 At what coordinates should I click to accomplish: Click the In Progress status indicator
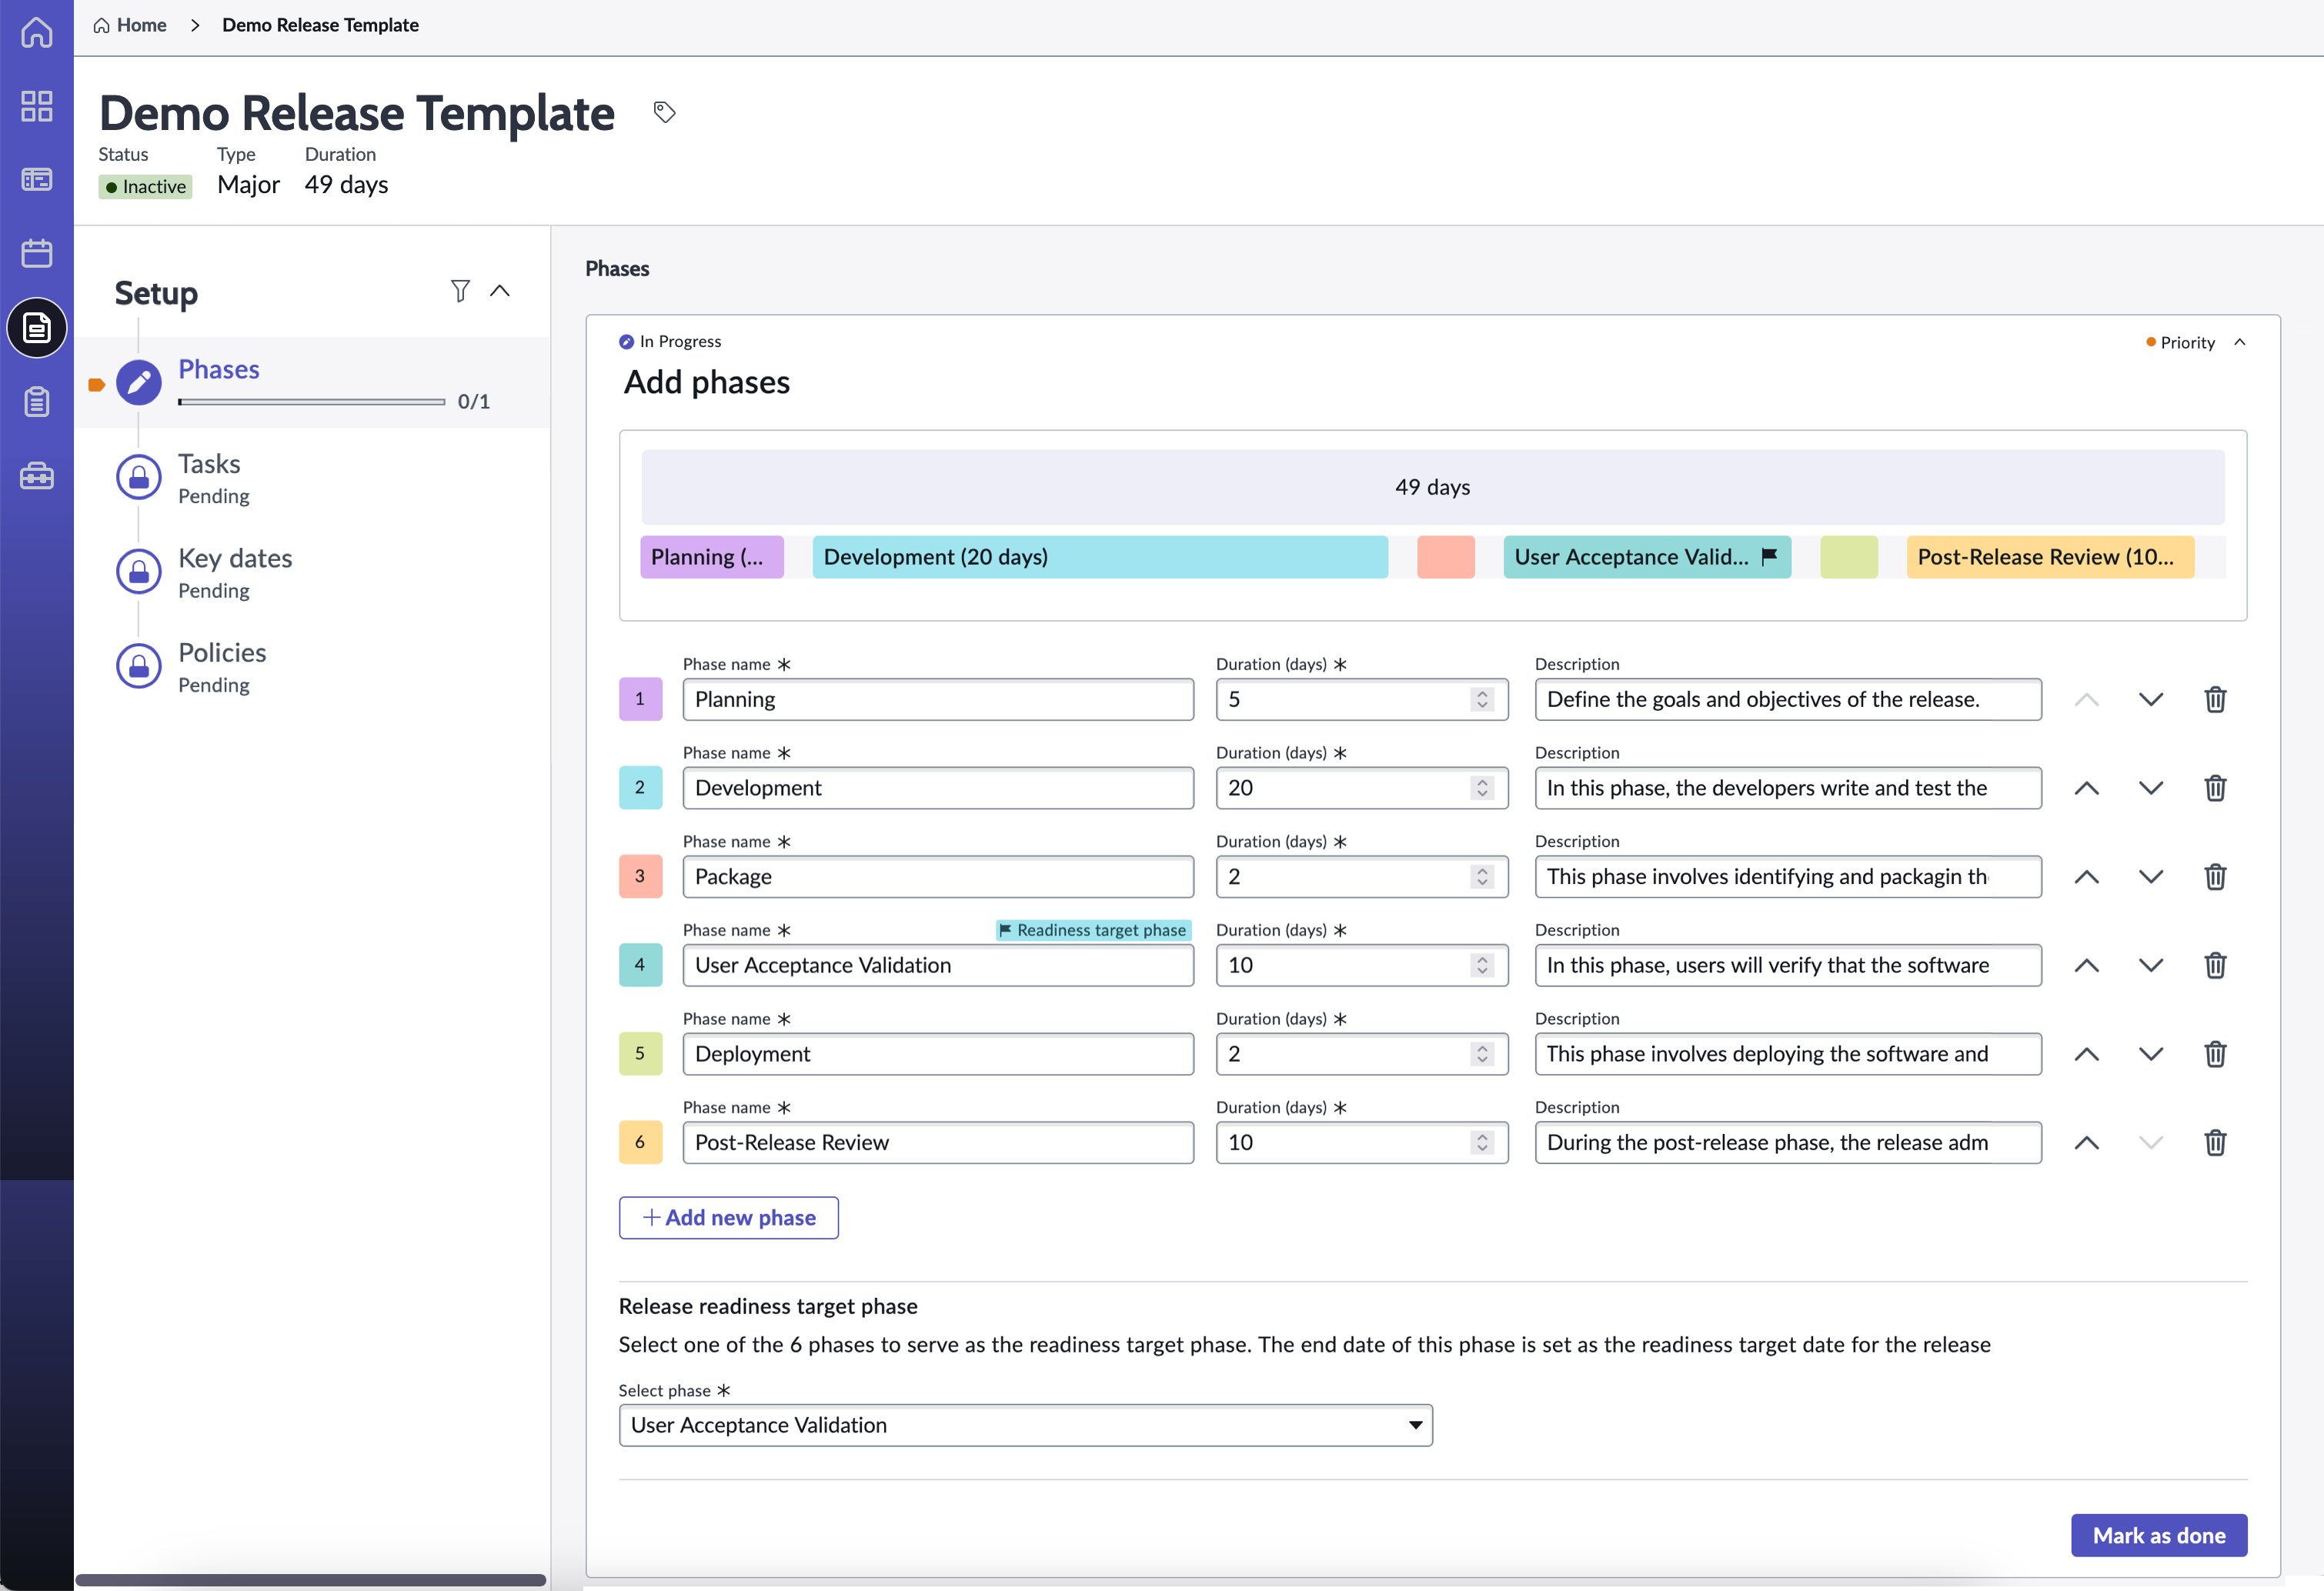(669, 341)
